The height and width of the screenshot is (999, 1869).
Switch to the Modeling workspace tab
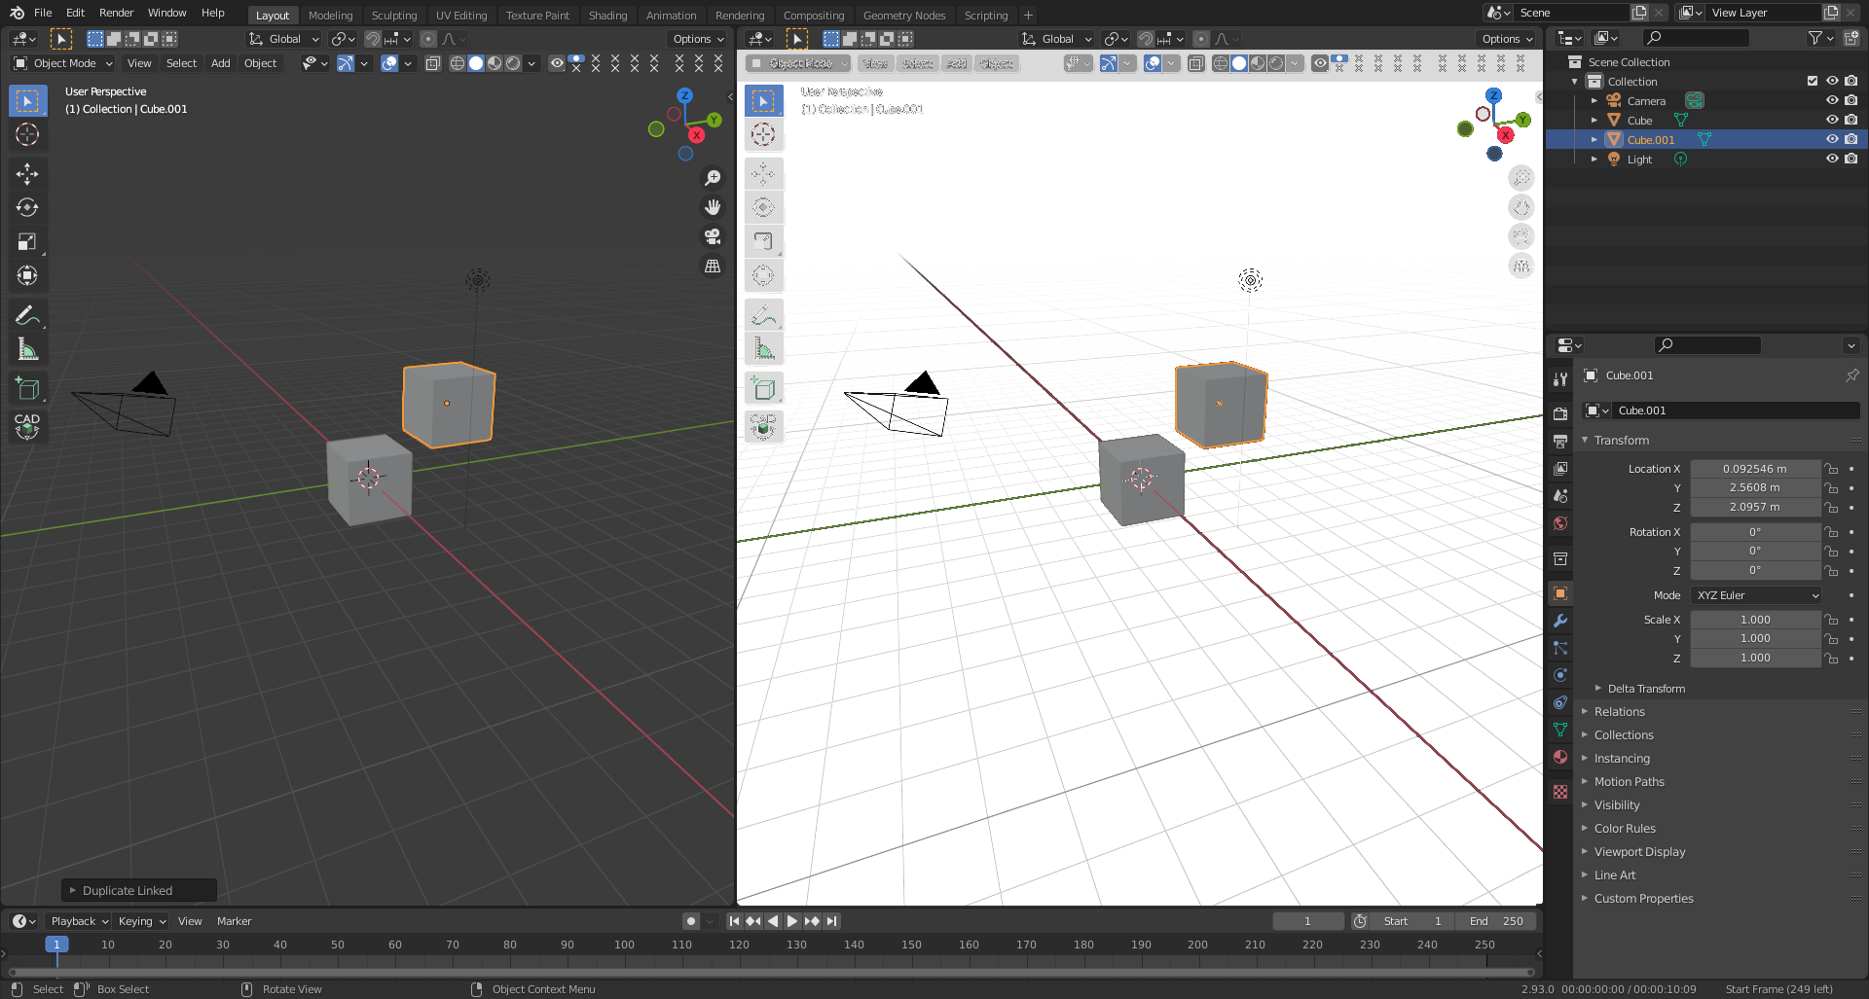click(330, 16)
